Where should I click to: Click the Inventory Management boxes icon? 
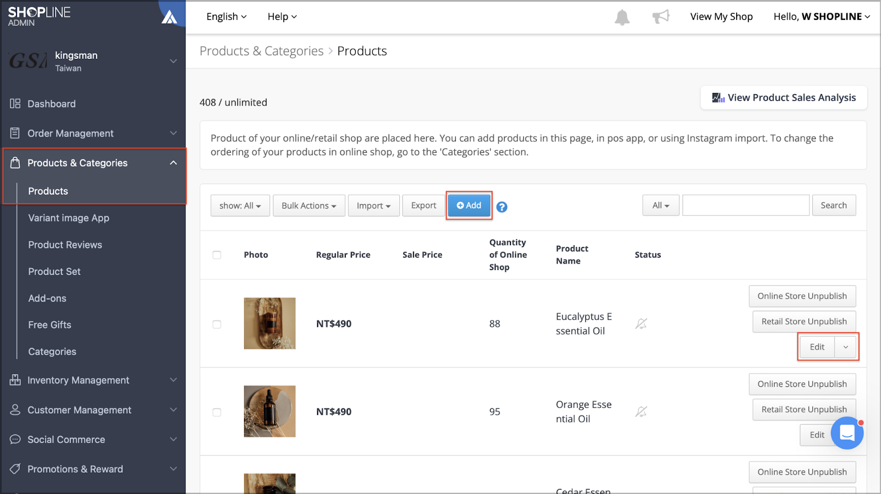(15, 380)
